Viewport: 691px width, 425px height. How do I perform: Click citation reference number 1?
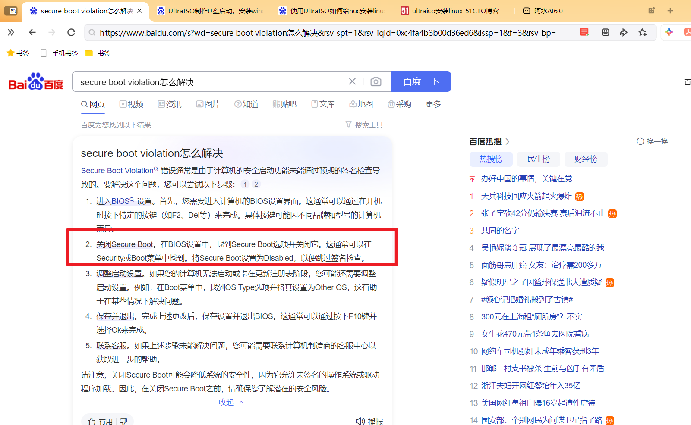(245, 184)
